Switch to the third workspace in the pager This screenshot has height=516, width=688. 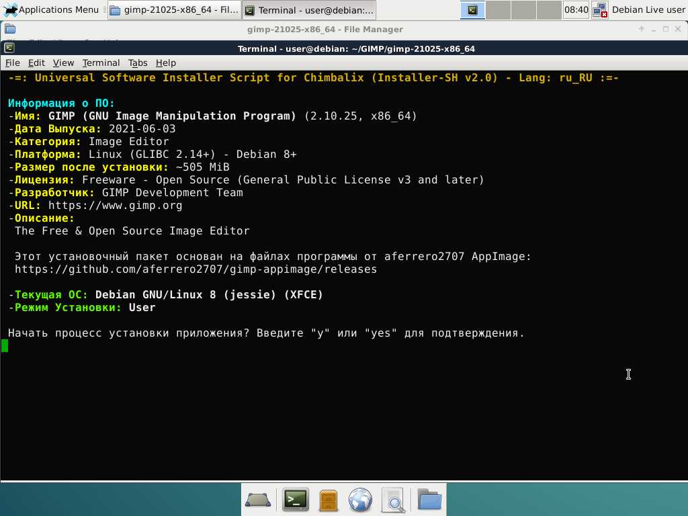pos(523,10)
